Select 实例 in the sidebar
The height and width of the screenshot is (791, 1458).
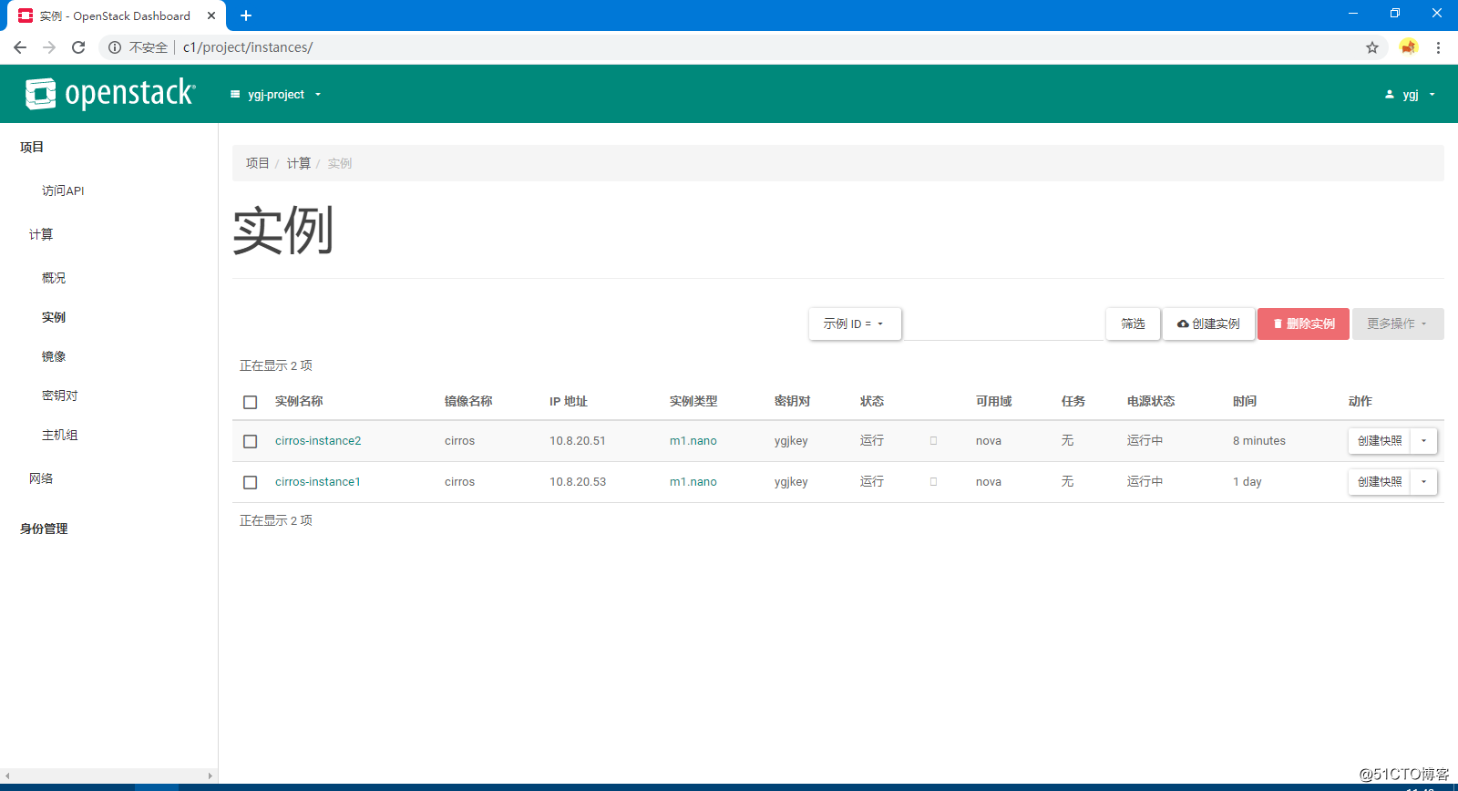point(54,317)
